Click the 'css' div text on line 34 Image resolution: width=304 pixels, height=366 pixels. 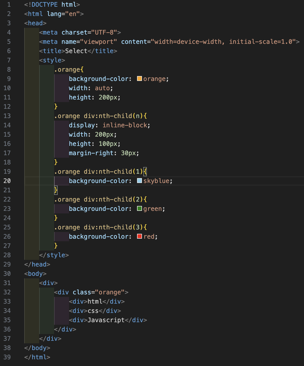tap(93, 311)
